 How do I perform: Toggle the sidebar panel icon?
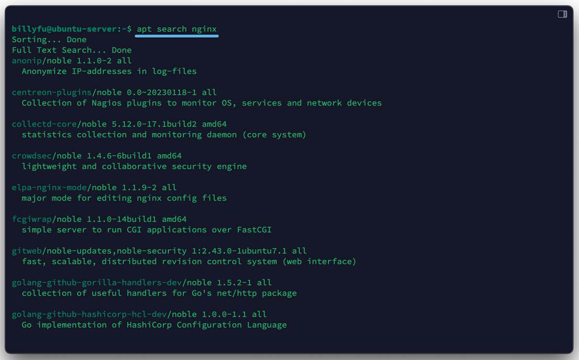[x=562, y=14]
